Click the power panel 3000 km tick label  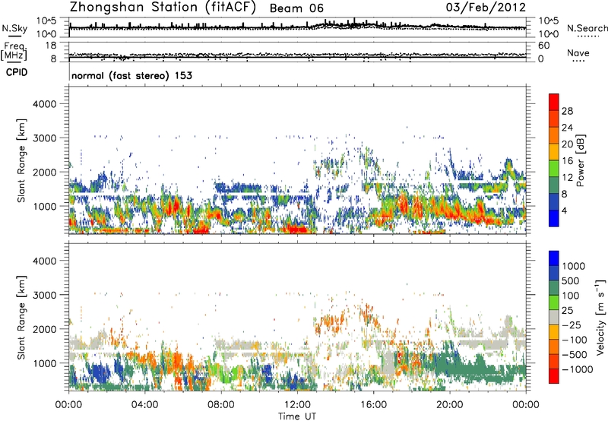44,138
